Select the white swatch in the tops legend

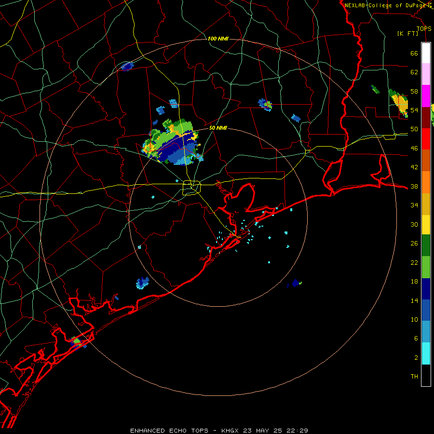[426, 53]
